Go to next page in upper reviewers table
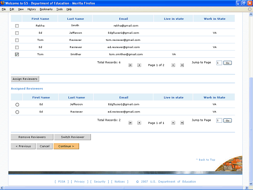This screenshot has height=190, width=253. coord(173,65)
